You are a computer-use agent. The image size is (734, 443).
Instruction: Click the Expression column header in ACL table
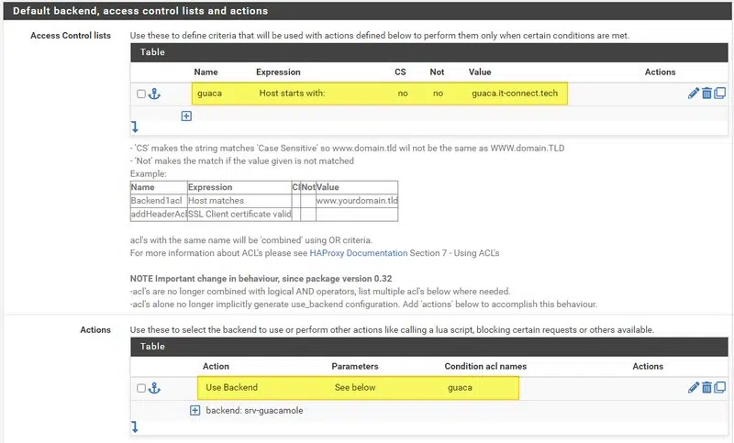(278, 72)
